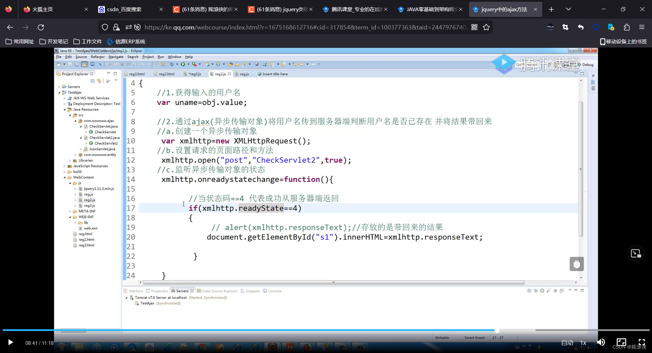
Task: Open the Navigate menu
Action: 116,57
